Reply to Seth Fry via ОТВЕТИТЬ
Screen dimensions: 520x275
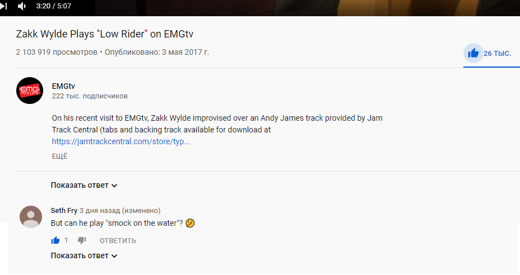point(118,240)
